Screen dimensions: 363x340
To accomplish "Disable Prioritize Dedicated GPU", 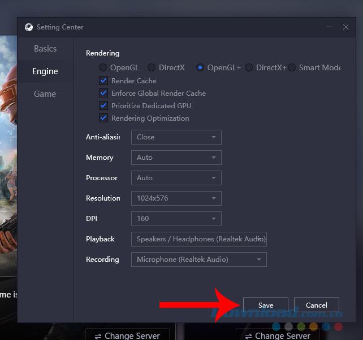I will pyautogui.click(x=103, y=106).
